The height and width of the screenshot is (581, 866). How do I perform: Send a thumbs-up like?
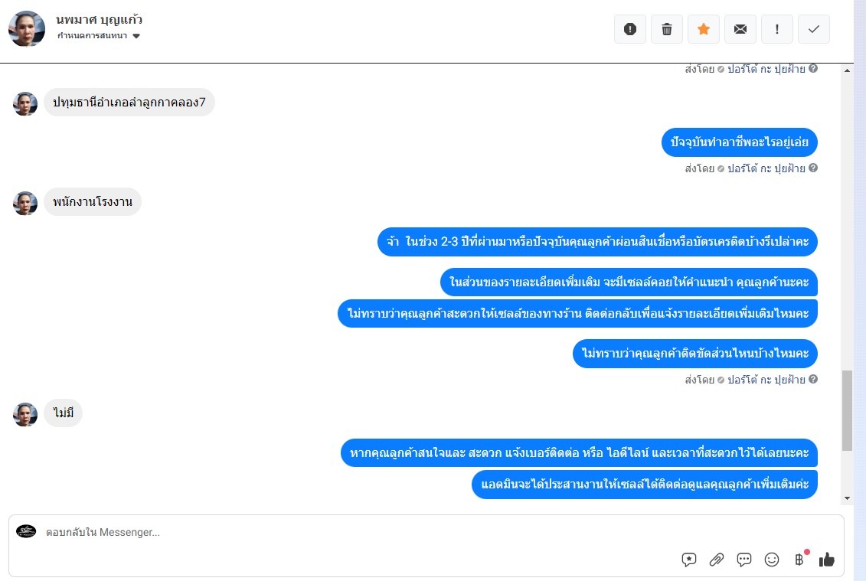point(827,560)
